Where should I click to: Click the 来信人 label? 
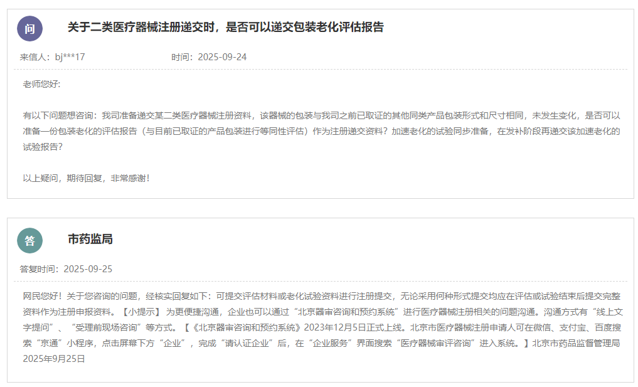(35, 57)
